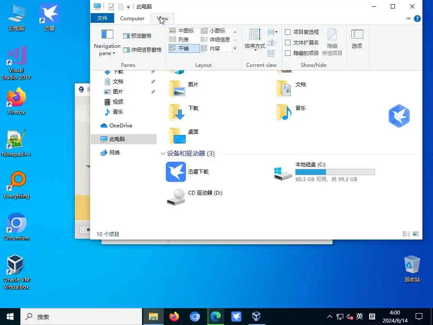Screen dimensions: 433x325
Task: Move the Layout gallery up one row
Action: 235,32
